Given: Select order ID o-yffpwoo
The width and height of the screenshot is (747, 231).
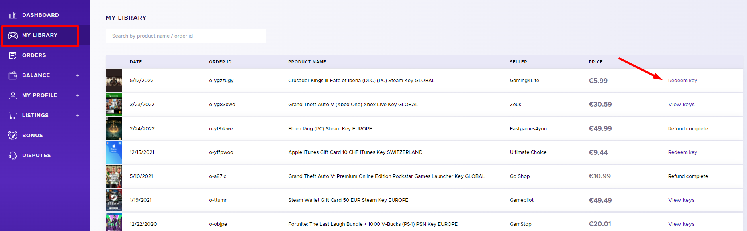Looking at the screenshot, I should click(221, 152).
